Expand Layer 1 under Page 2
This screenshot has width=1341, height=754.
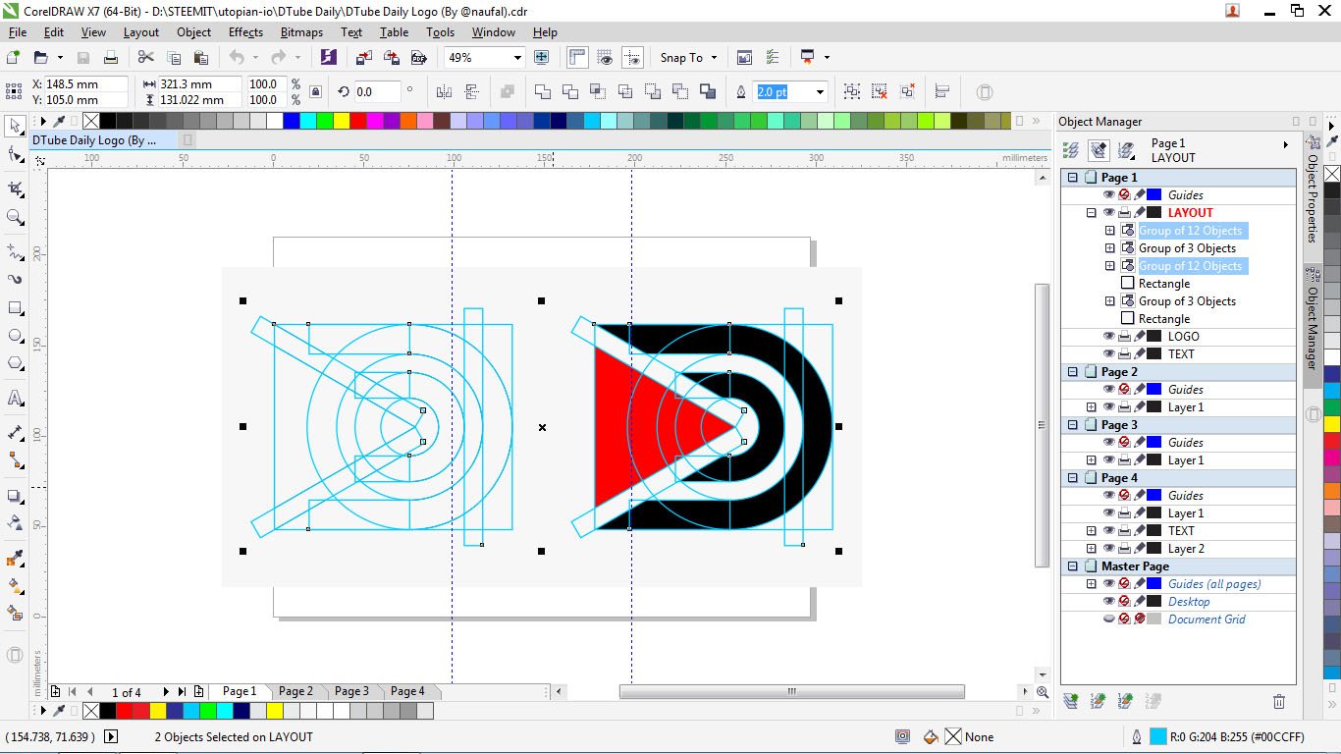(x=1091, y=407)
